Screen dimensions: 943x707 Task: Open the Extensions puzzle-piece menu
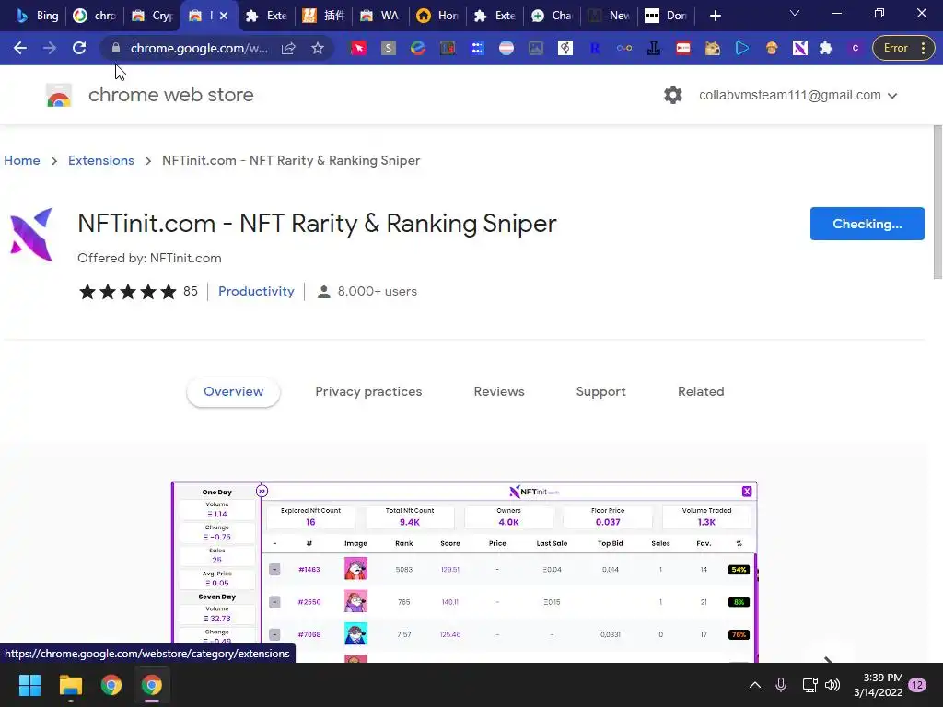(826, 48)
